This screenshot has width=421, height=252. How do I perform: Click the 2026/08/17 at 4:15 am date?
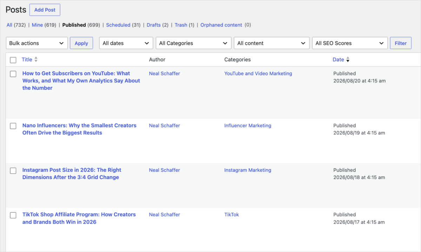359,222
